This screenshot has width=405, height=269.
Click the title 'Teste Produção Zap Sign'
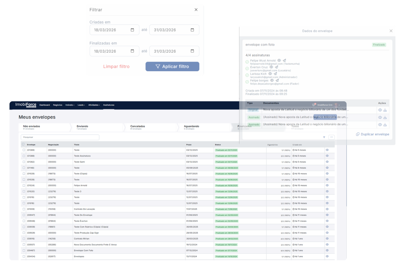(x=86, y=233)
